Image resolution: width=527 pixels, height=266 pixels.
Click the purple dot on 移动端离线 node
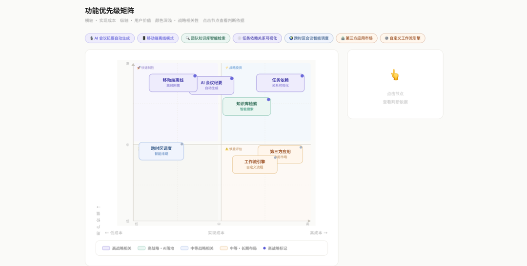coord(195,76)
